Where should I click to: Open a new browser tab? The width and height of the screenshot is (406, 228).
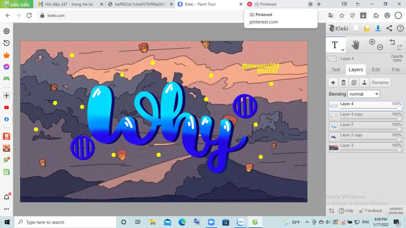319,4
